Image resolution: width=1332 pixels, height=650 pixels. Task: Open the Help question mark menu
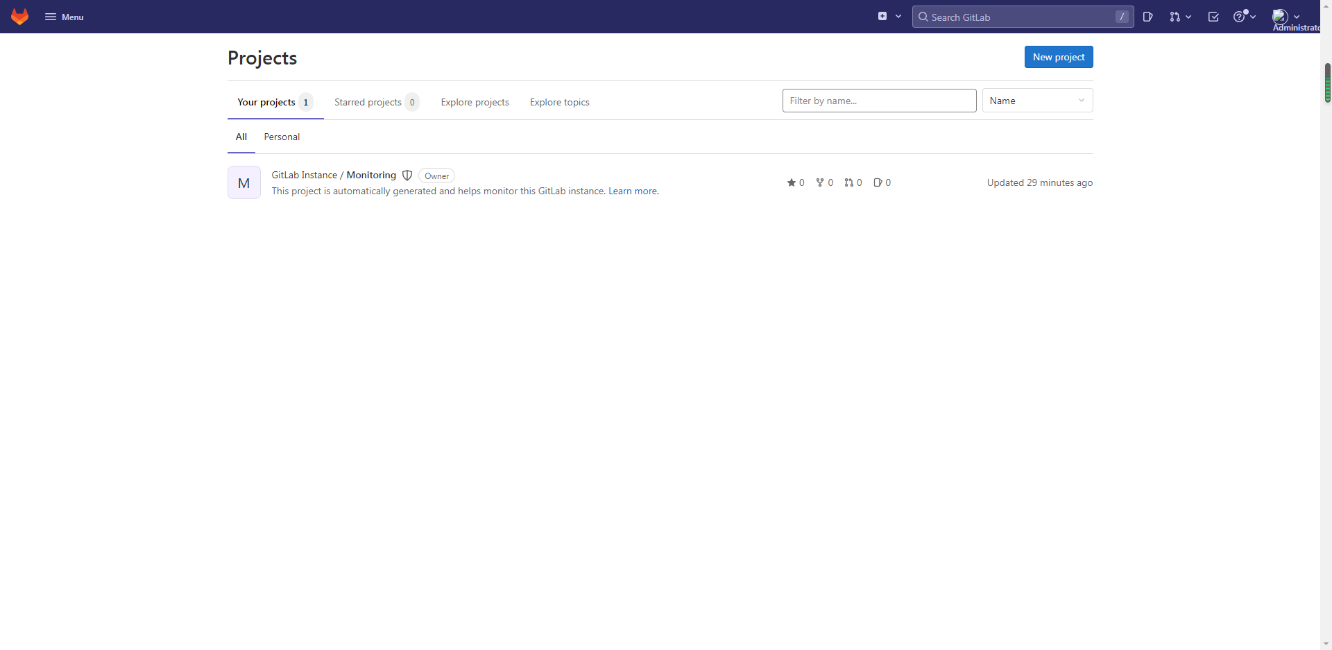(1244, 17)
